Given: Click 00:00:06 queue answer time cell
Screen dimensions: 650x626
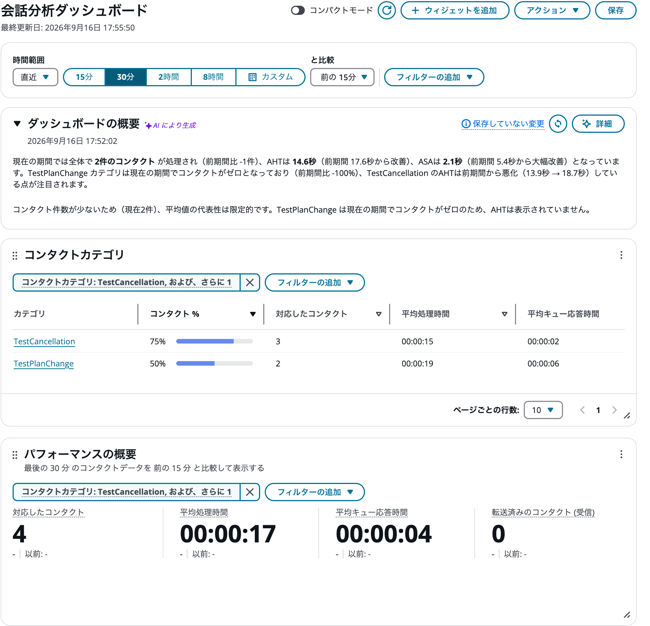Looking at the screenshot, I should (x=543, y=363).
